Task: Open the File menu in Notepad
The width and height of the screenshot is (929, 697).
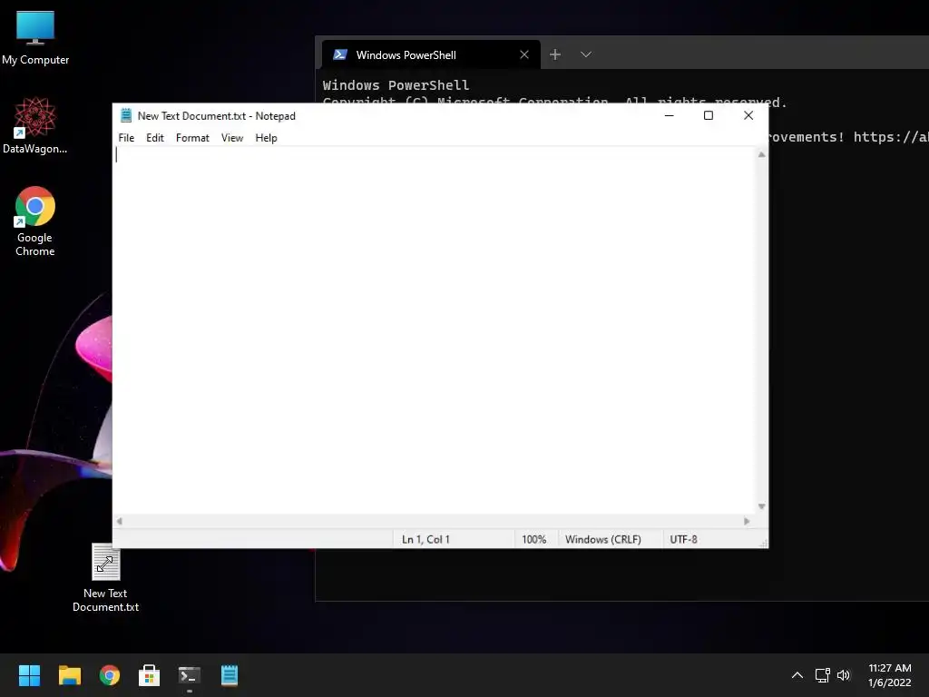Action: pos(126,138)
